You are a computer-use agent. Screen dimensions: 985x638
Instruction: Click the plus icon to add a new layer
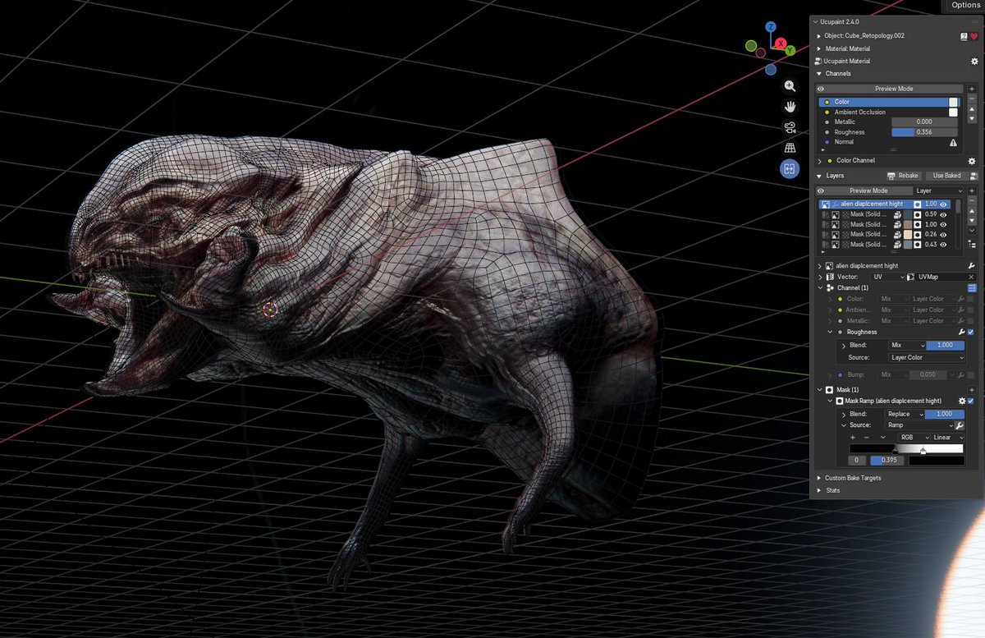click(x=972, y=190)
